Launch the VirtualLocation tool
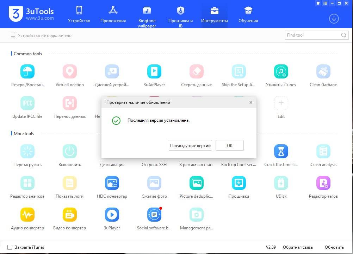This screenshot has width=353, height=254. pos(69,71)
